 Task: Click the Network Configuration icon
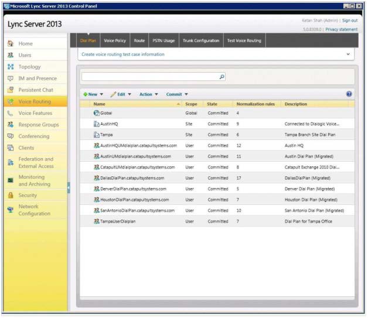11,210
